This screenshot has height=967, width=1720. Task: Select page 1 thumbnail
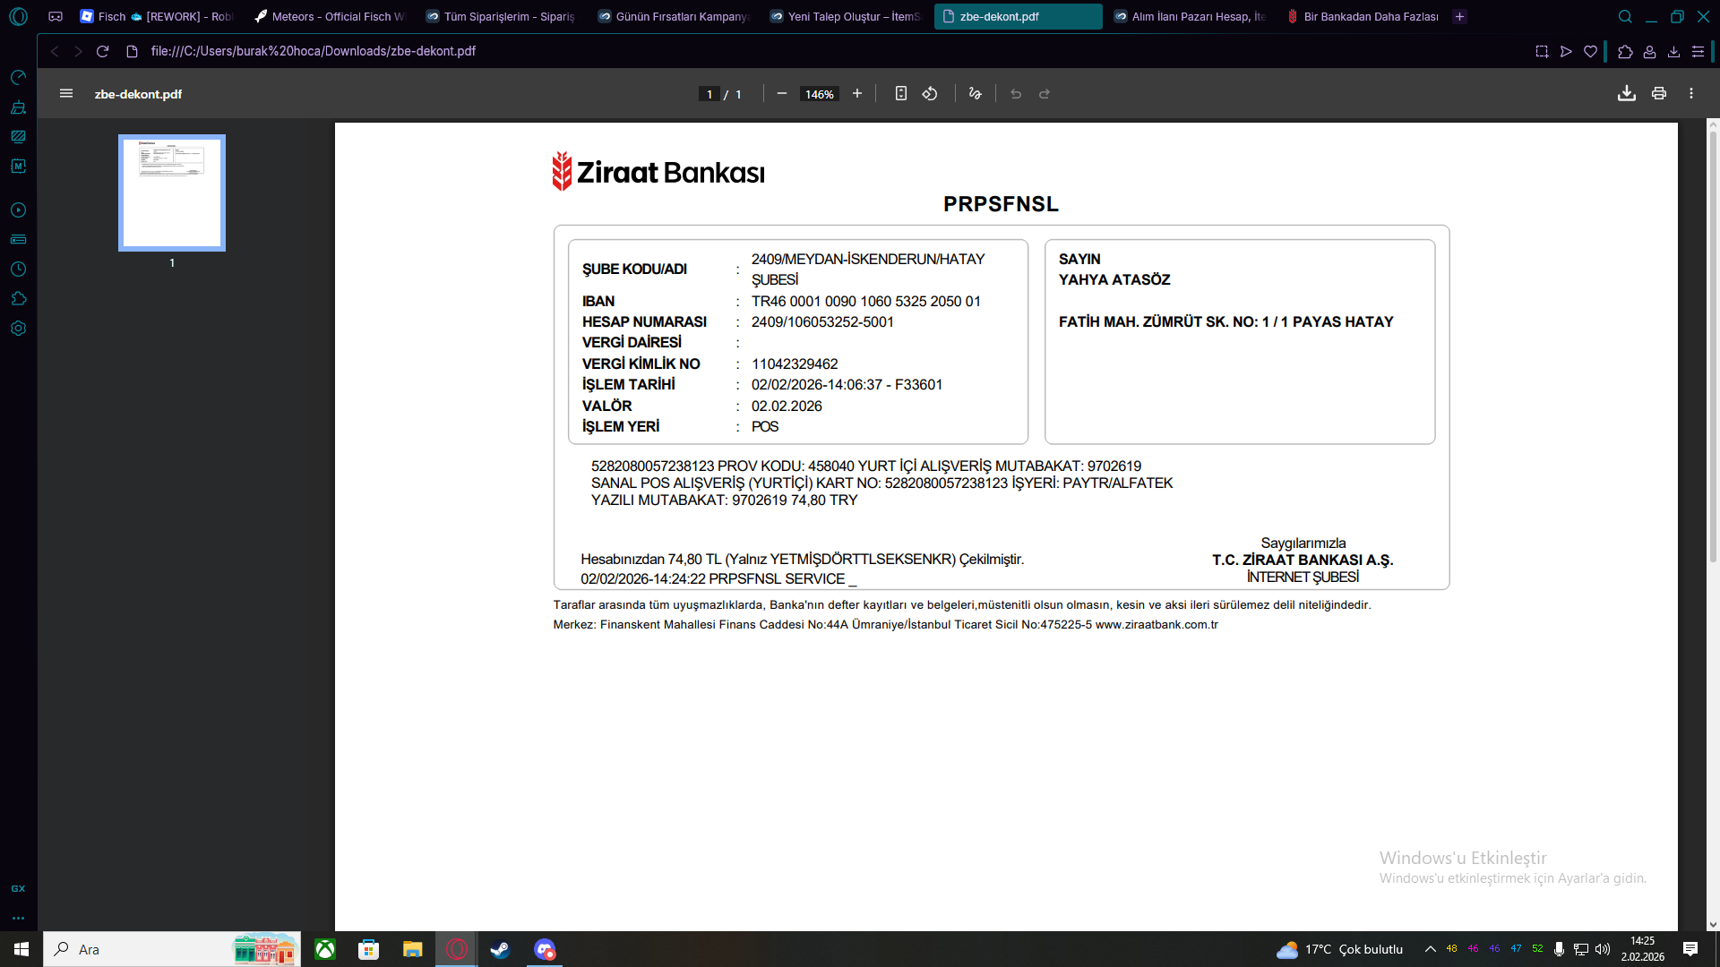[x=172, y=193]
